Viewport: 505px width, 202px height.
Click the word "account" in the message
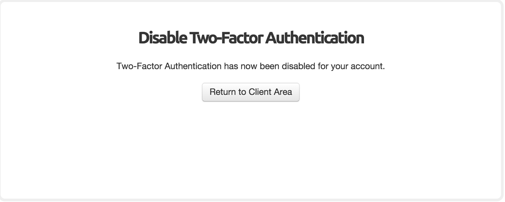coord(367,66)
